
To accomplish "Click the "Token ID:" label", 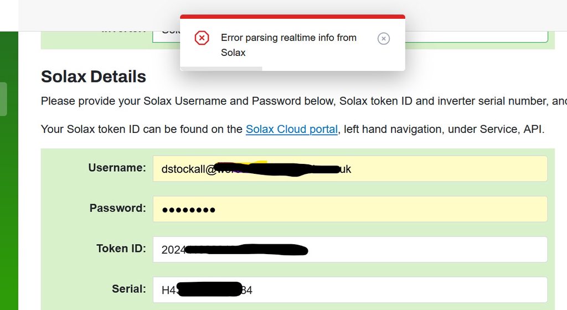I will pyautogui.click(x=121, y=249).
